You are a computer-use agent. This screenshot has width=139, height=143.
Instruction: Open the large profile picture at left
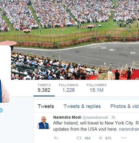click(5, 75)
